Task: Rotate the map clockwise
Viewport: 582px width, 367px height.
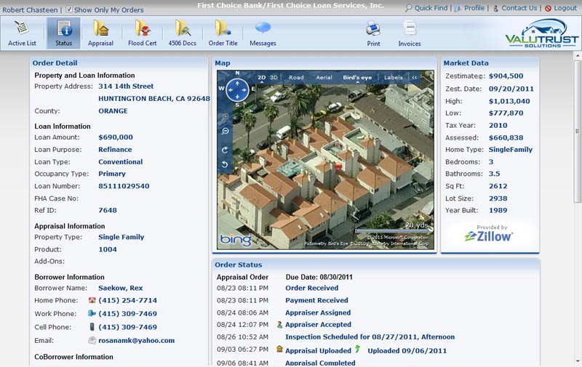Action: [x=226, y=149]
